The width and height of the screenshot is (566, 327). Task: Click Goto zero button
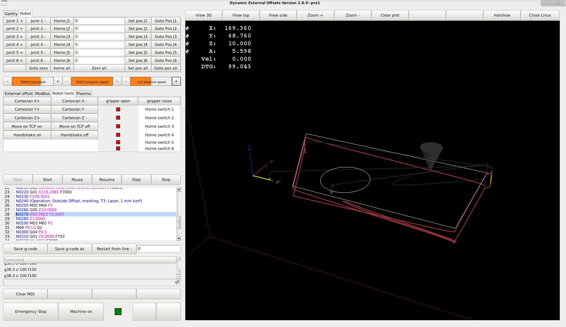click(x=38, y=68)
